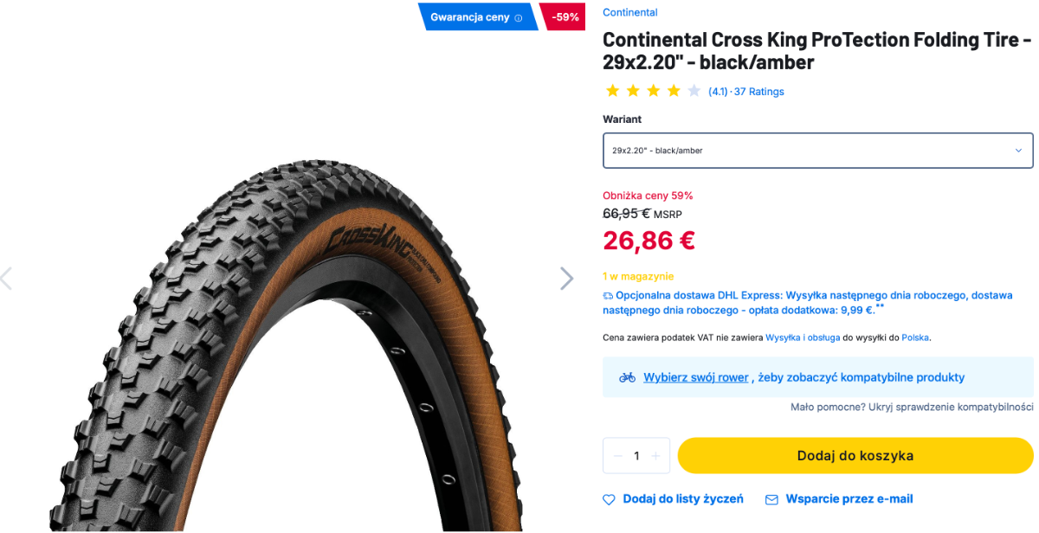The height and width of the screenshot is (533, 1039).
Task: Click Dodaj do koszyka button
Action: pyautogui.click(x=855, y=455)
